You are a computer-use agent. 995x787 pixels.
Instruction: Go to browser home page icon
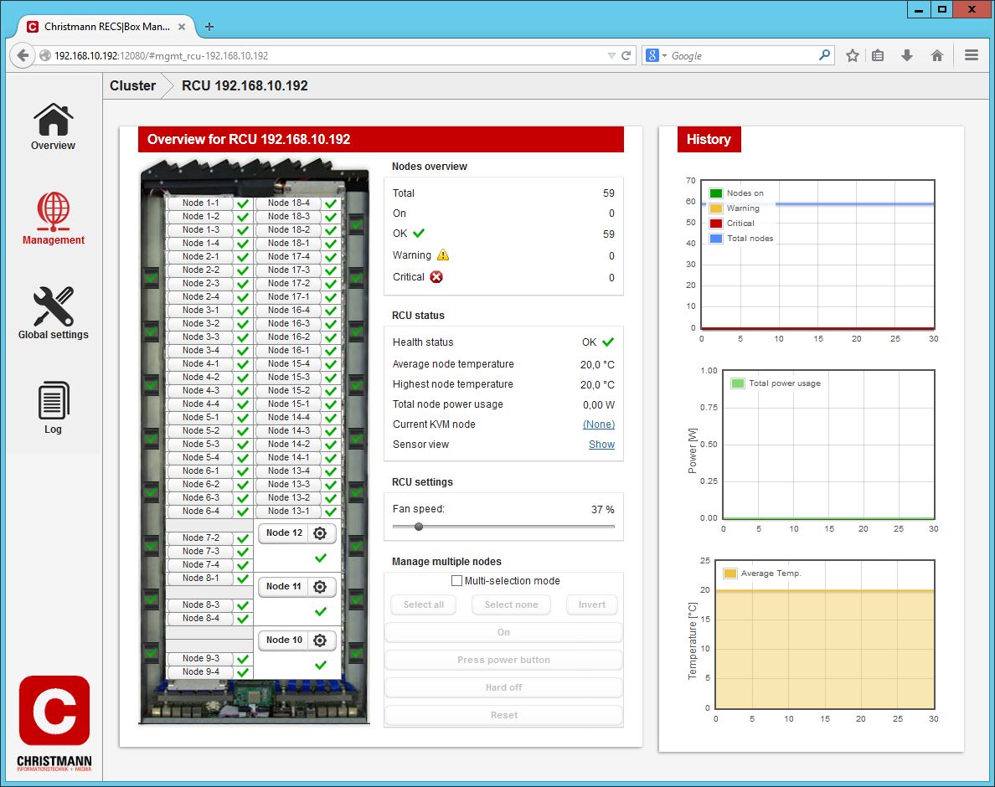click(x=936, y=56)
